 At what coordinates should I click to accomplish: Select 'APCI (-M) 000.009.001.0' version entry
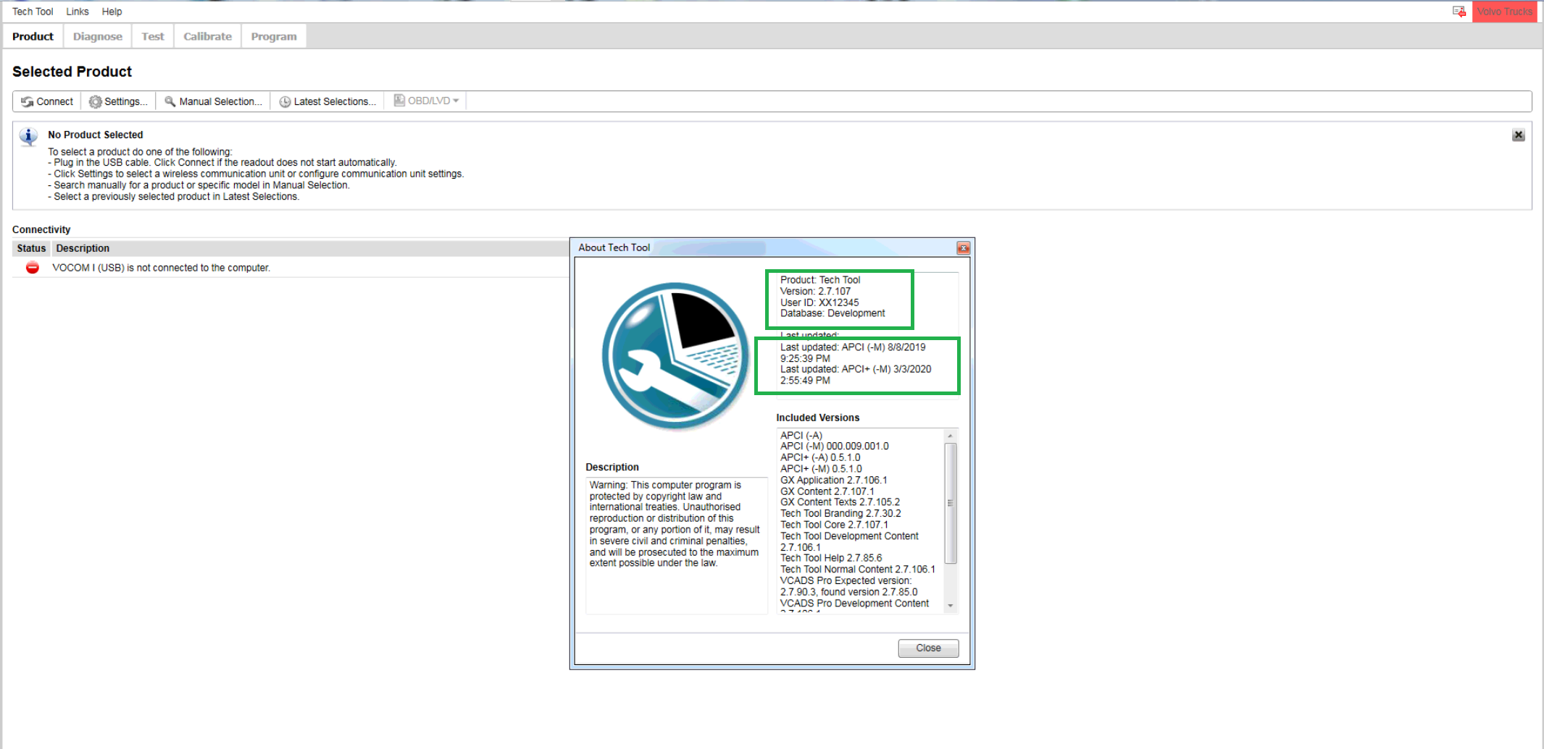tap(834, 447)
